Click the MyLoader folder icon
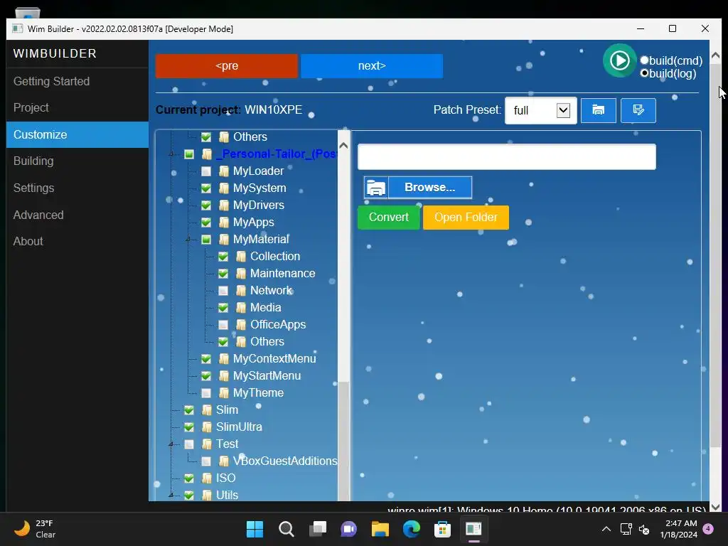This screenshot has height=546, width=728. [224, 171]
